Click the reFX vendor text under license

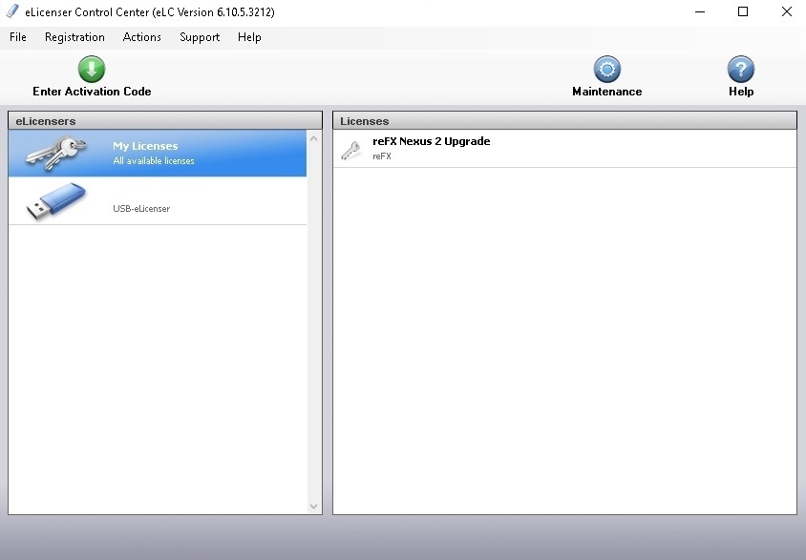point(382,156)
